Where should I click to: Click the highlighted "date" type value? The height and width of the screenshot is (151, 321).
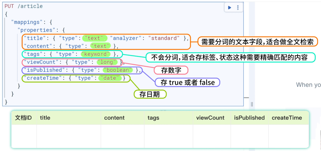(111, 78)
